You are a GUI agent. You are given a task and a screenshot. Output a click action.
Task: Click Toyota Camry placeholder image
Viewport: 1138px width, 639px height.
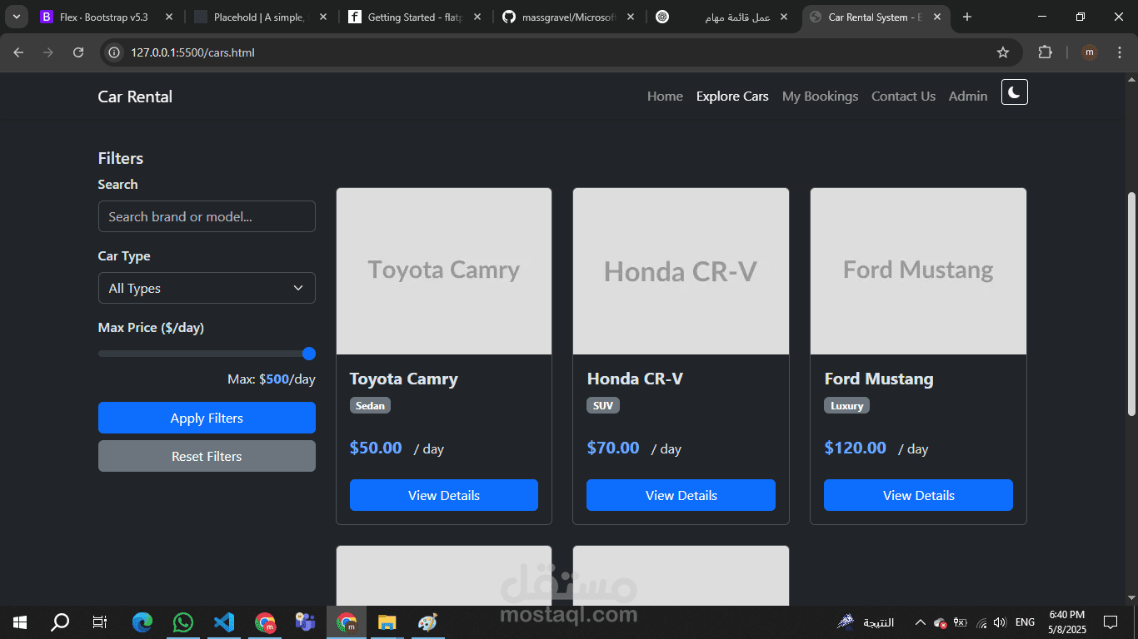coord(444,271)
